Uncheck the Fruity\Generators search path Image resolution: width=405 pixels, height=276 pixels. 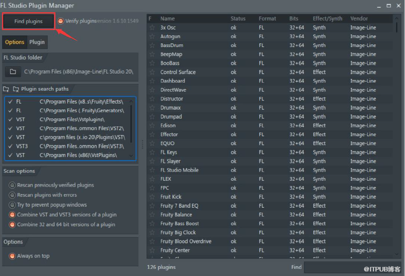pyautogui.click(x=10, y=110)
